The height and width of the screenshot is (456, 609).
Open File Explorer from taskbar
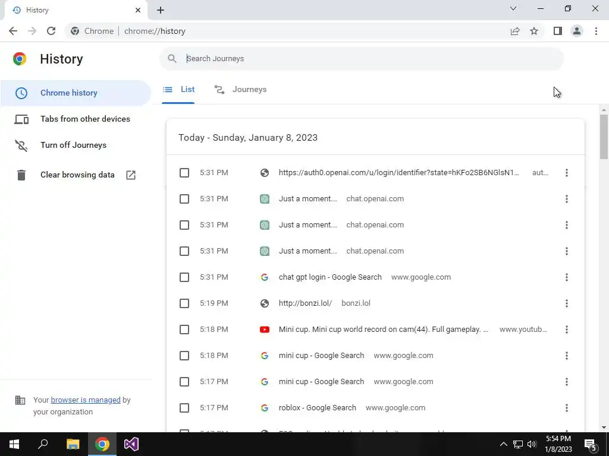tap(73, 444)
